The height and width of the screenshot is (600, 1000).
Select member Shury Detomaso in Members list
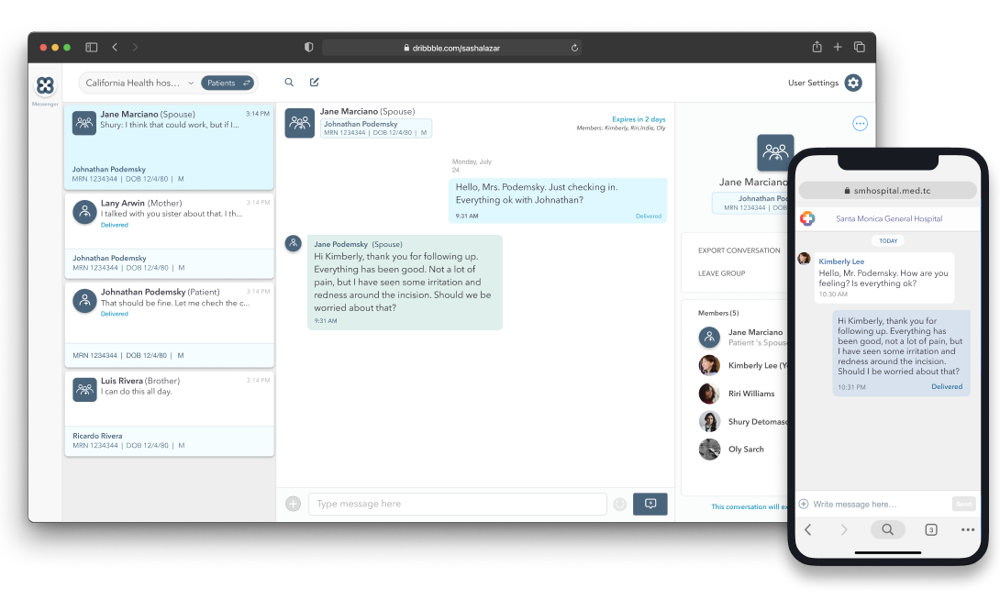point(744,421)
